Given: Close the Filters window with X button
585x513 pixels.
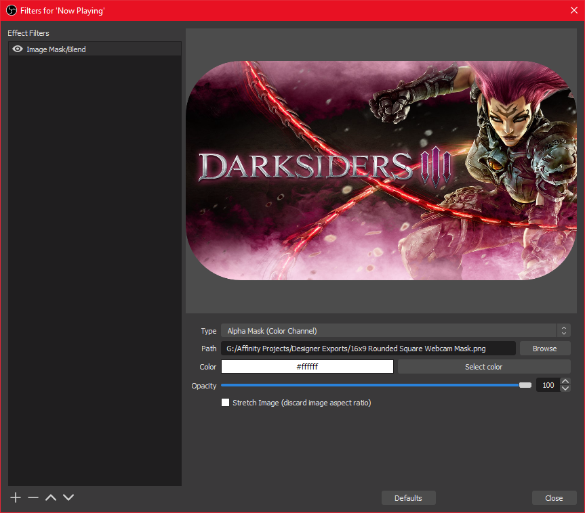Looking at the screenshot, I should coord(574,10).
